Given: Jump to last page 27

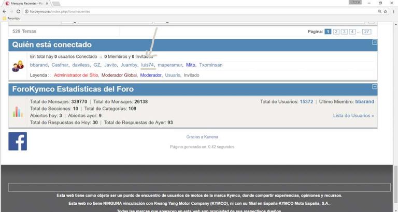Looking at the screenshot, I should click(x=367, y=32).
